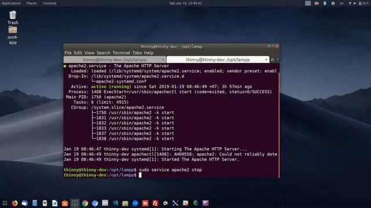Click the 'Main PID: 1750 (apache2)' line
This screenshot has width=371, height=208.
pos(96,97)
